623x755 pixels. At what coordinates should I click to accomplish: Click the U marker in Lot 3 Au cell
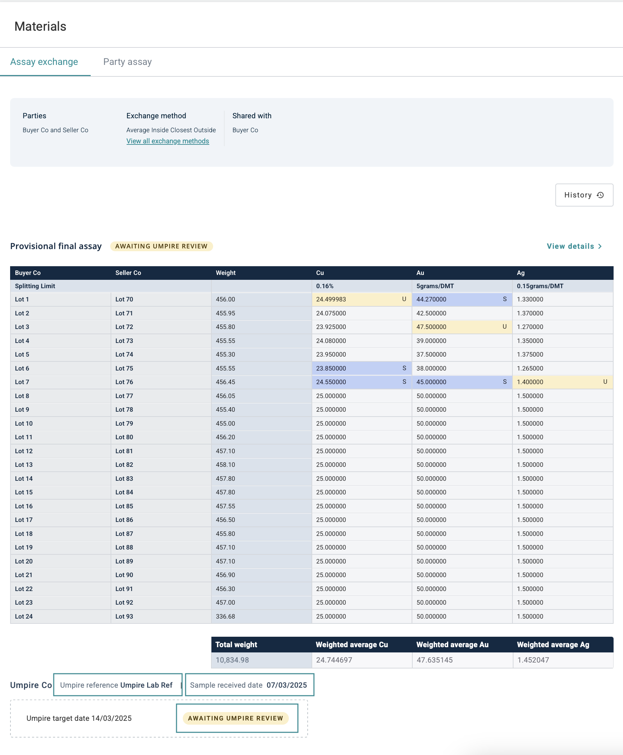pyautogui.click(x=504, y=327)
